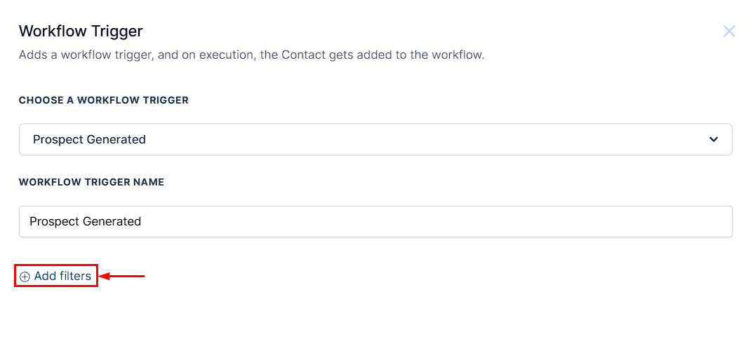Viewport: 753px width, 348px height.
Task: Select the Prospect Generated combo box
Action: pyautogui.click(x=375, y=139)
